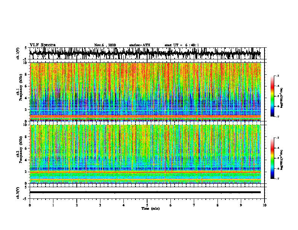Screen dimensions: 298x230
Task: Click the ch.1 frequency tick label "2"
Action: coord(27,110)
